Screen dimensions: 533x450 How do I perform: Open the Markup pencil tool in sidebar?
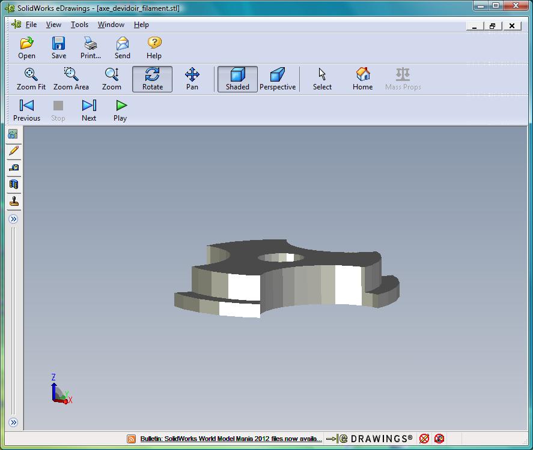(13, 151)
